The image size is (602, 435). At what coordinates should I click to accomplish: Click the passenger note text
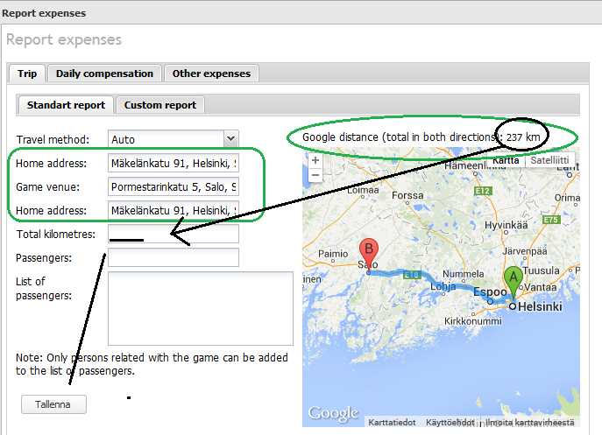click(x=152, y=364)
